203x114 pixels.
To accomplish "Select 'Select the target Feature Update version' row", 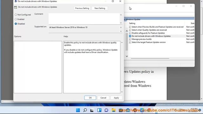I will [148, 42].
